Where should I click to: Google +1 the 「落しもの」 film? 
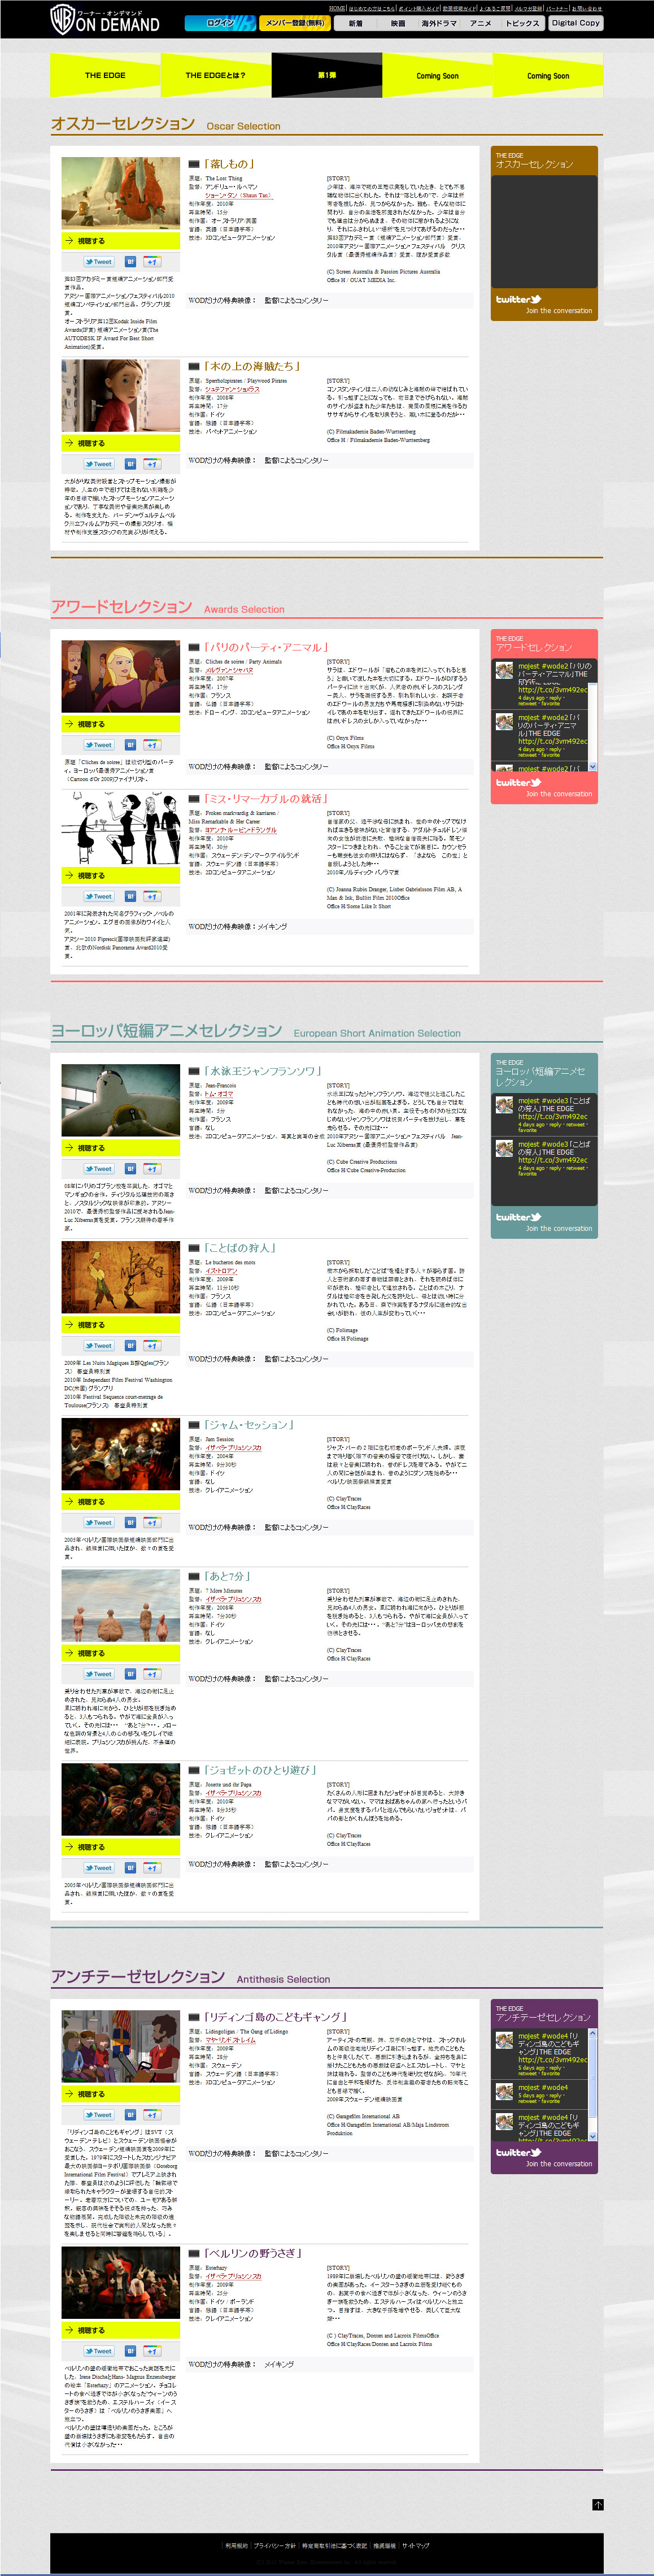[x=151, y=262]
